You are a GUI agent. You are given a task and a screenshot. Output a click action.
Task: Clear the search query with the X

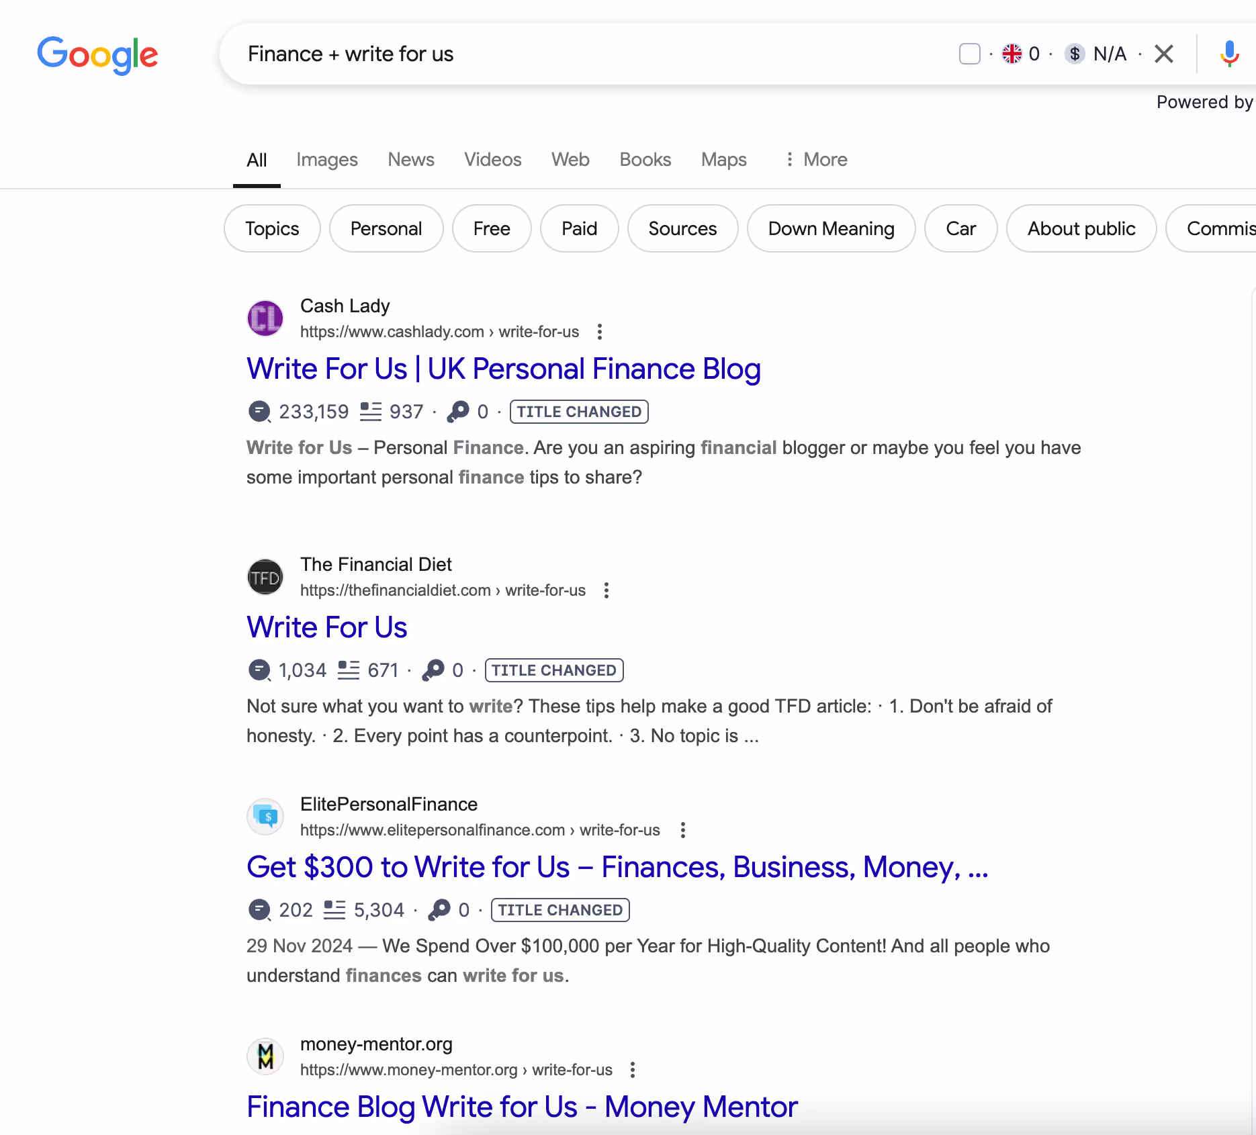[x=1164, y=54]
